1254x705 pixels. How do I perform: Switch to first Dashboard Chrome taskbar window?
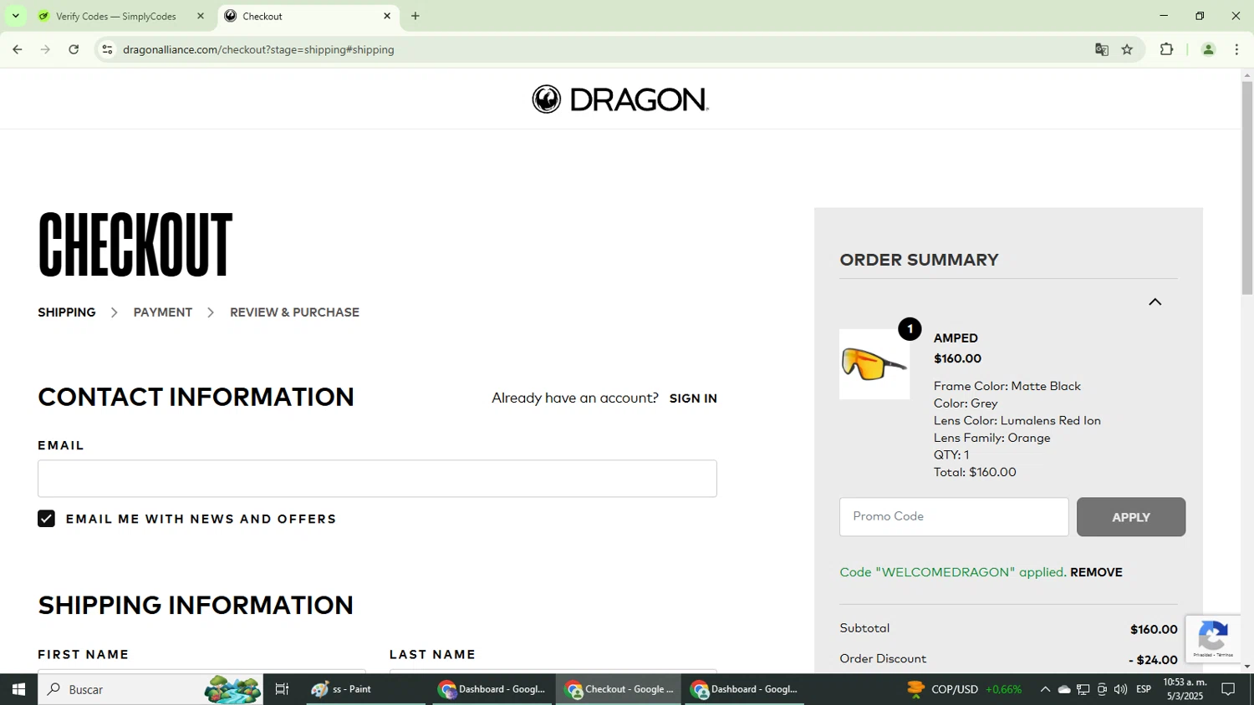click(492, 689)
